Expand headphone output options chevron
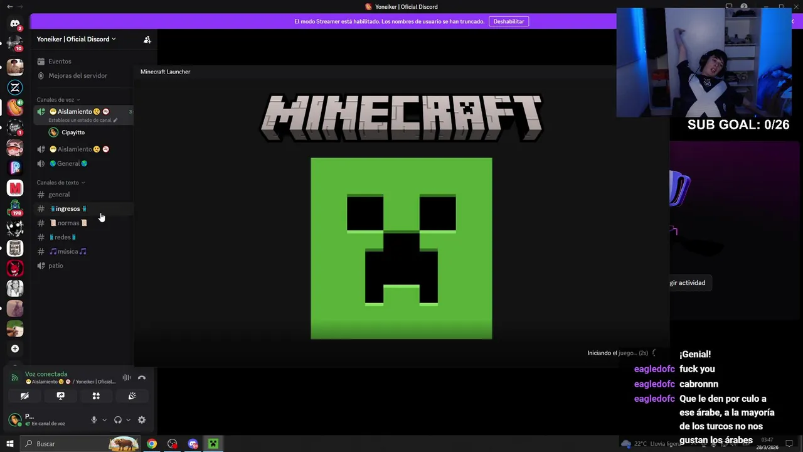This screenshot has width=803, height=452. [x=128, y=420]
